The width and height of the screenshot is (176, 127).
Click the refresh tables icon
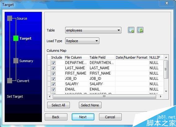[x=140, y=30]
